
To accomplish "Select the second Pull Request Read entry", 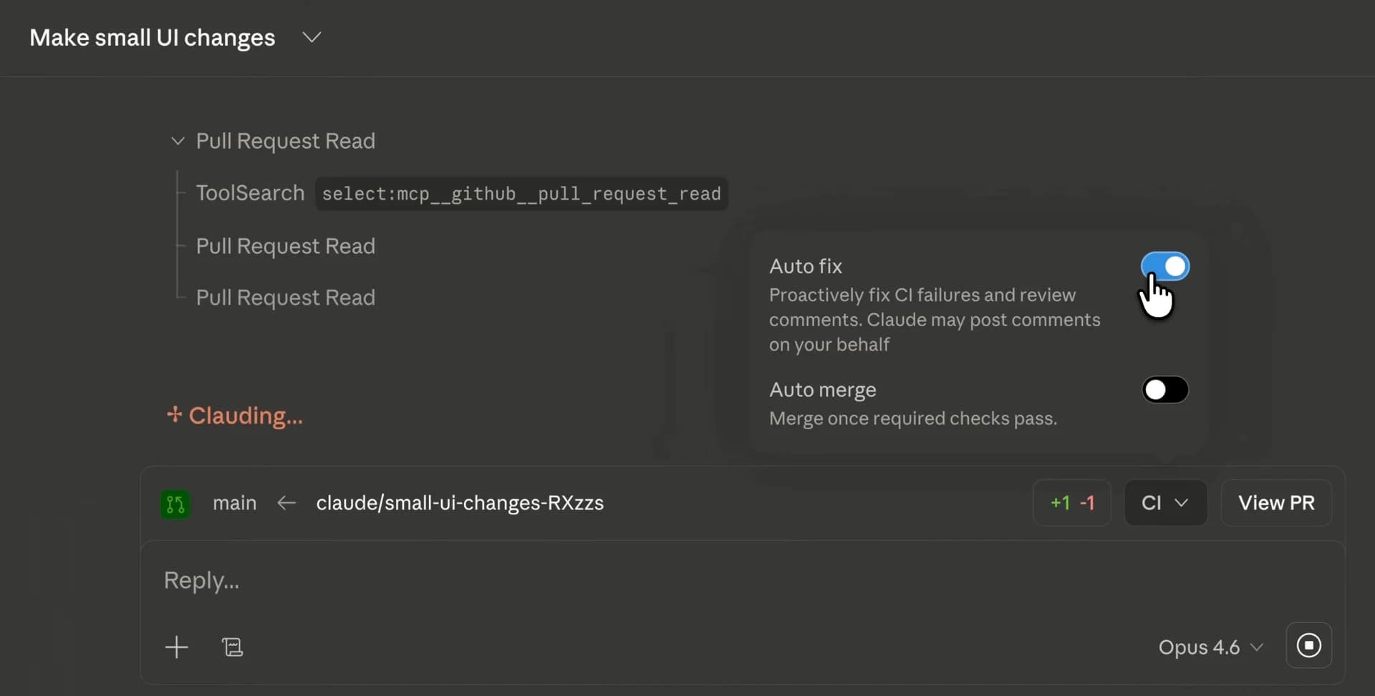I will [285, 246].
